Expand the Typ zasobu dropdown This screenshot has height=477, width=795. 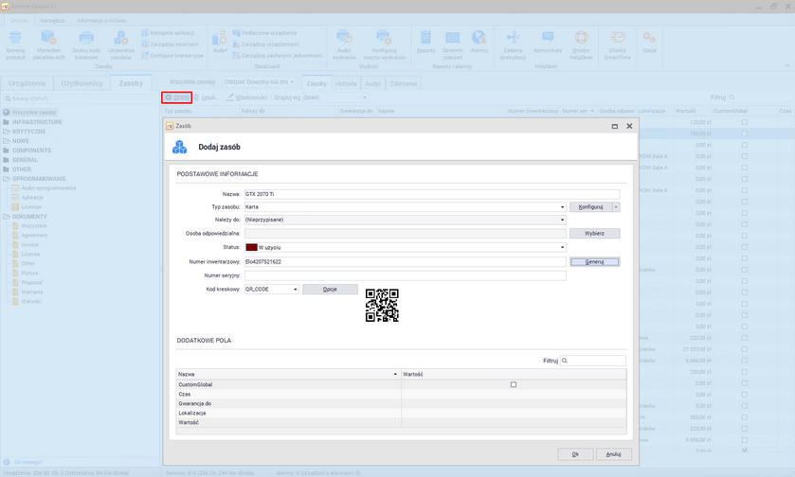(x=562, y=206)
